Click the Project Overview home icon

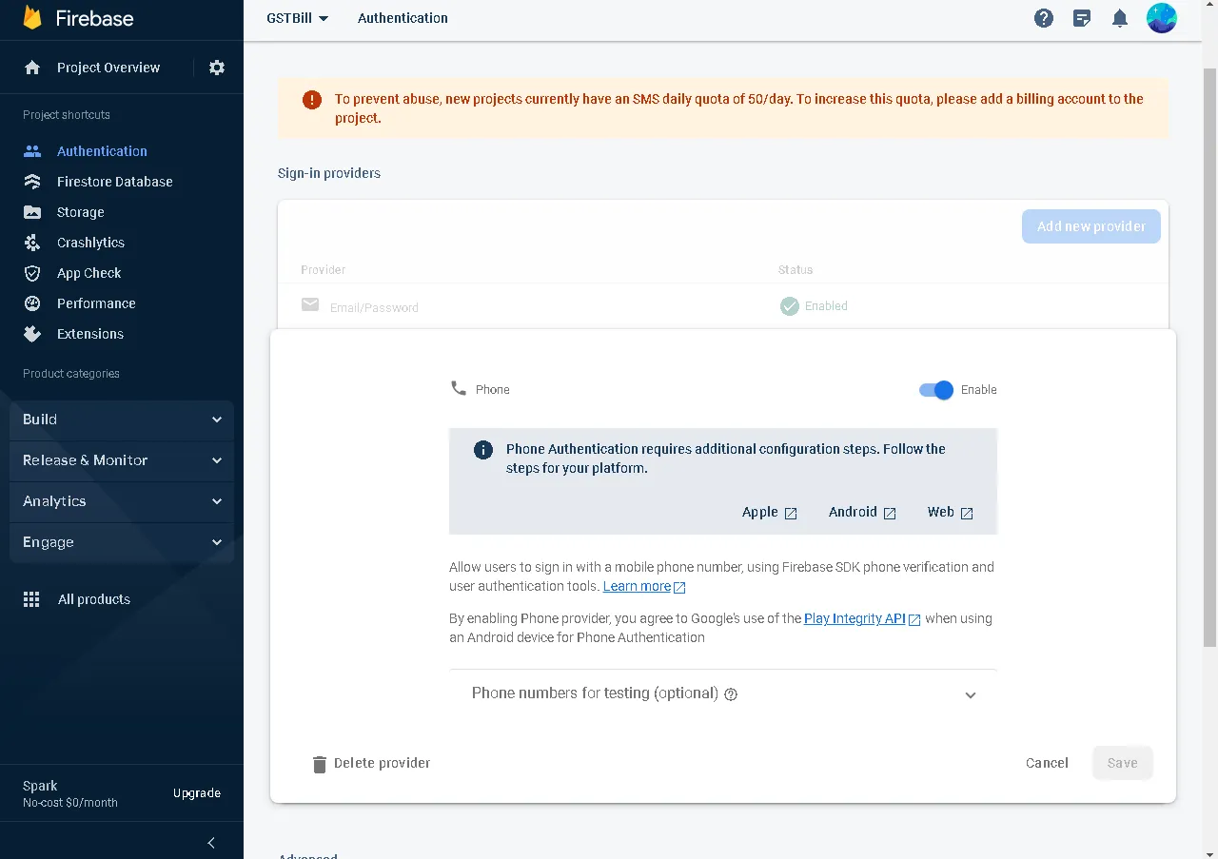click(32, 68)
